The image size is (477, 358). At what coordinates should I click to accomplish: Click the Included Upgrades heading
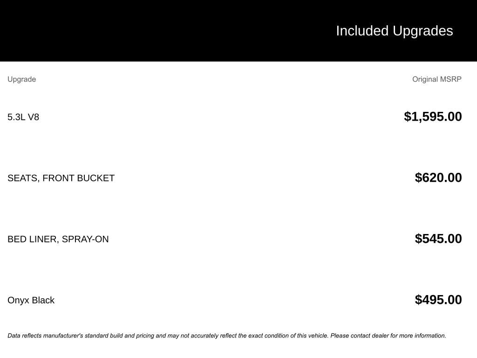(394, 31)
